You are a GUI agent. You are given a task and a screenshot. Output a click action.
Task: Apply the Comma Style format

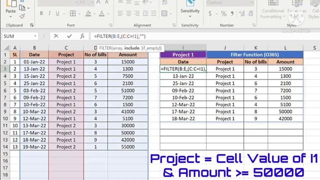click(232, 13)
